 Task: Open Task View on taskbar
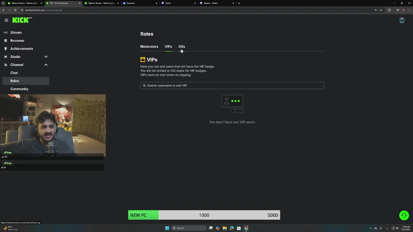click(211, 228)
